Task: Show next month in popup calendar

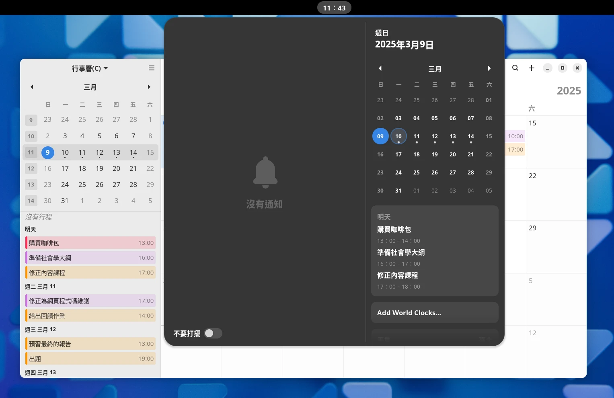Action: (489, 69)
